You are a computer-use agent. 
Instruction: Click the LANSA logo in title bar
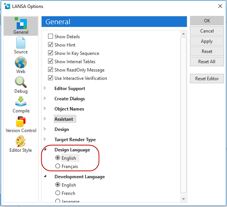click(7, 6)
